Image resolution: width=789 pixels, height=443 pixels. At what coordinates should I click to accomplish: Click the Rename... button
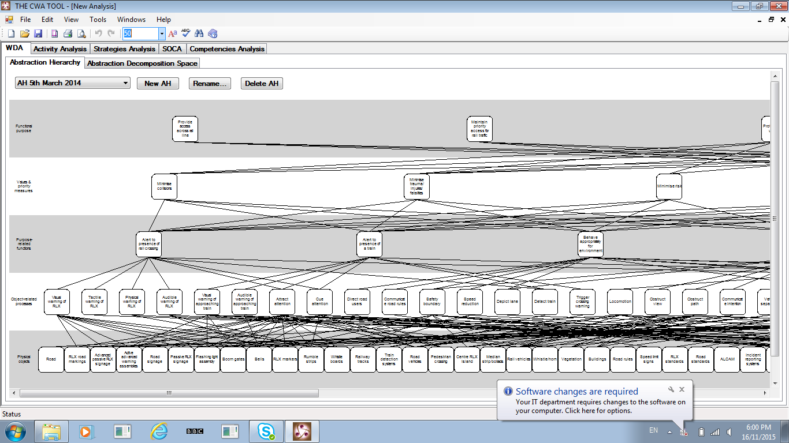tap(210, 84)
